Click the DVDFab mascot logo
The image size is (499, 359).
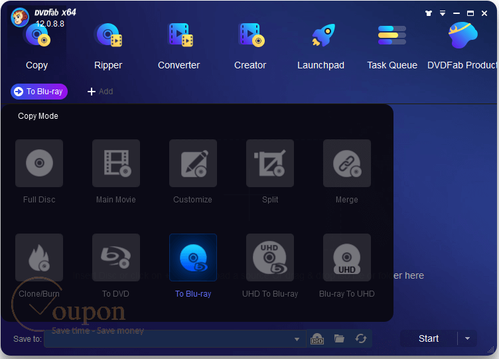tap(20, 17)
